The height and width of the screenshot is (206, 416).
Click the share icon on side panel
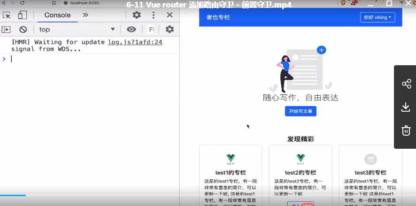pos(406,84)
